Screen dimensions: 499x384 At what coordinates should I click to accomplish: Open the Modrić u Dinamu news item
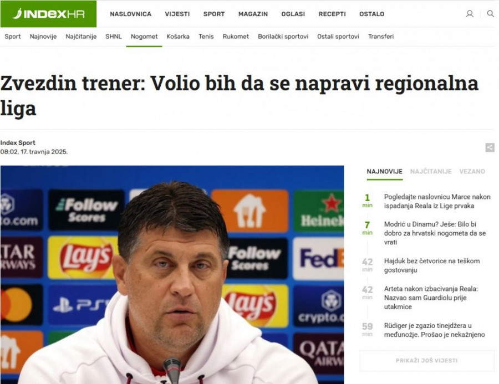tap(435, 233)
